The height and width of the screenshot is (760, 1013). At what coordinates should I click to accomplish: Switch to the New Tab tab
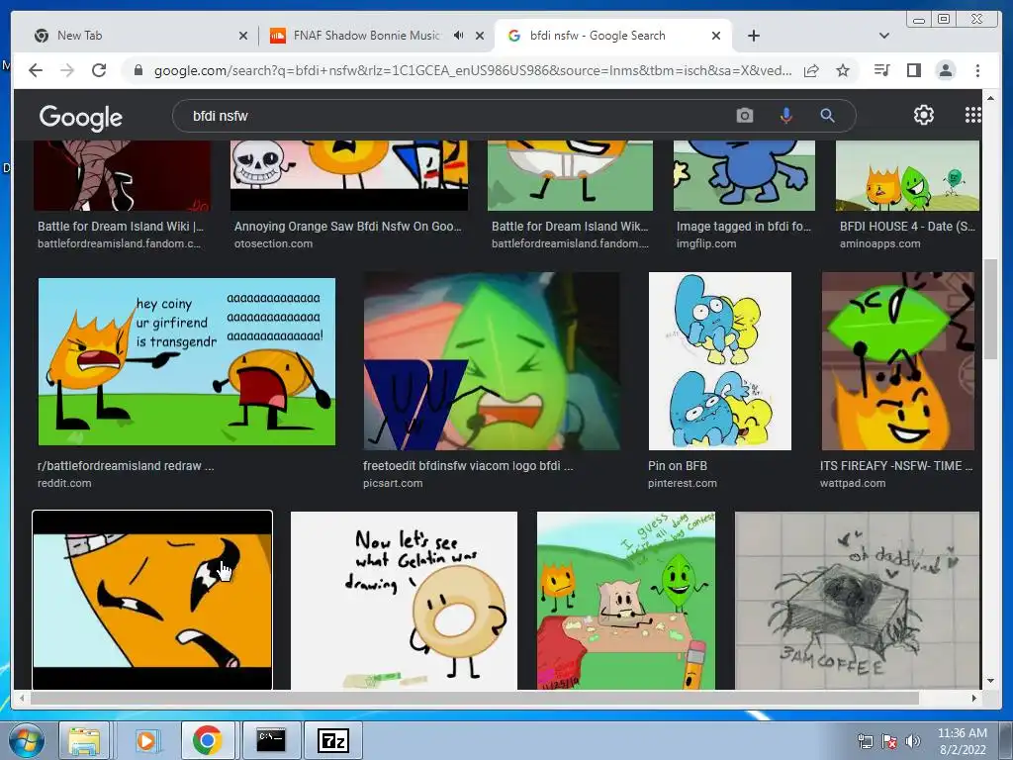pos(135,36)
